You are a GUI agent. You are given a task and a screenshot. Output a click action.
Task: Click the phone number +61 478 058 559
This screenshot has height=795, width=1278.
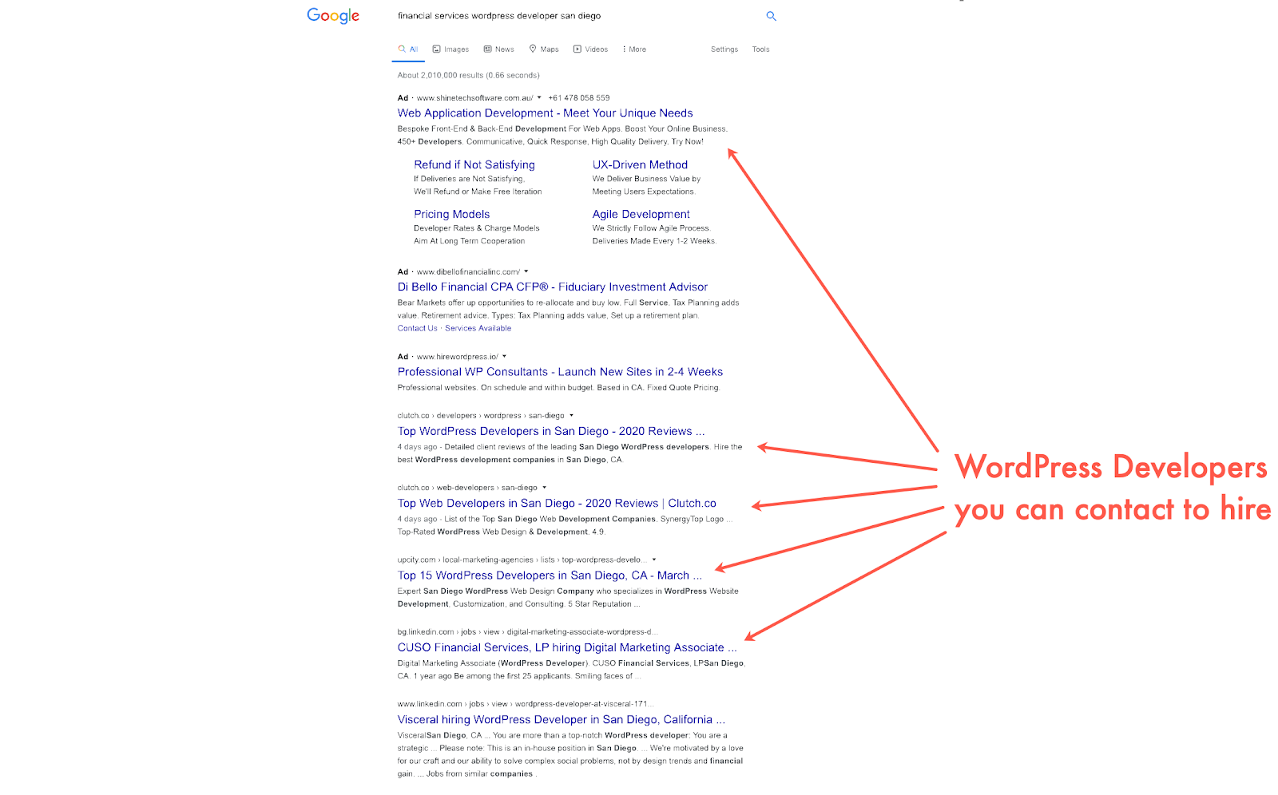tap(579, 98)
